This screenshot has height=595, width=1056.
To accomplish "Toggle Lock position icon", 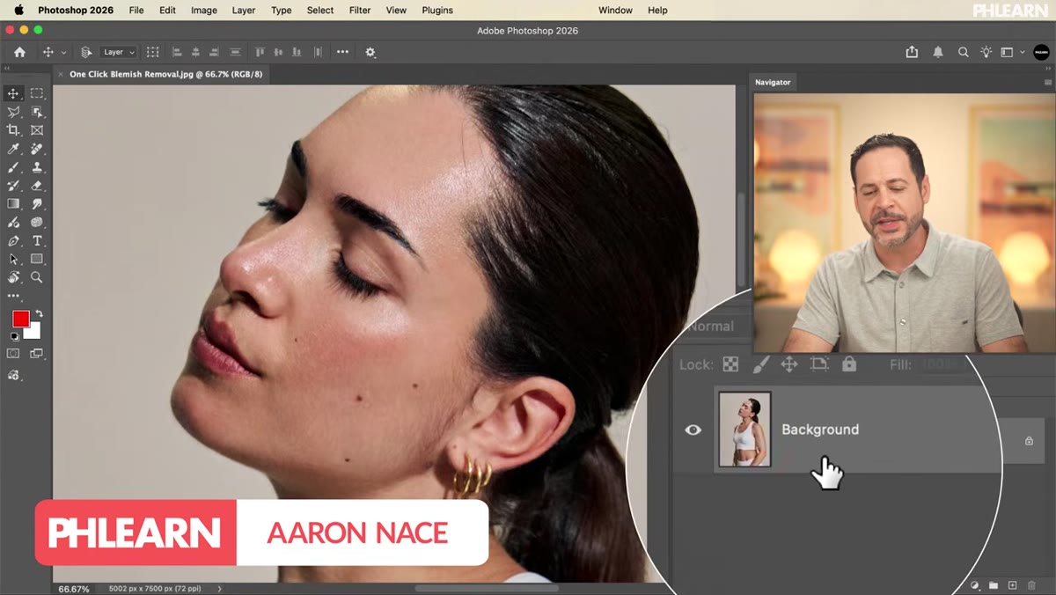I will coord(789,364).
